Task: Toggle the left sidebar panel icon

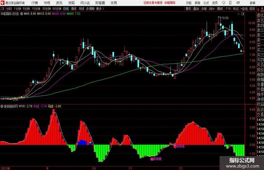Action: point(3,9)
